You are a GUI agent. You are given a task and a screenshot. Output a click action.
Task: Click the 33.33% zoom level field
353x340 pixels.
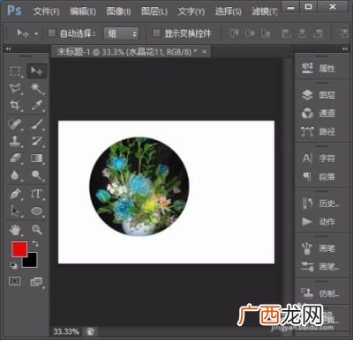66,332
